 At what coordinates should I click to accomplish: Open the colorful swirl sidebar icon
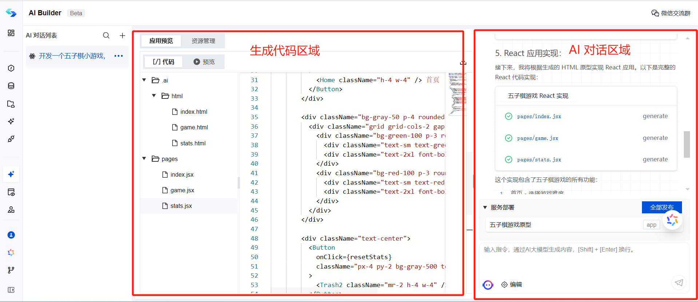pyautogui.click(x=11, y=253)
